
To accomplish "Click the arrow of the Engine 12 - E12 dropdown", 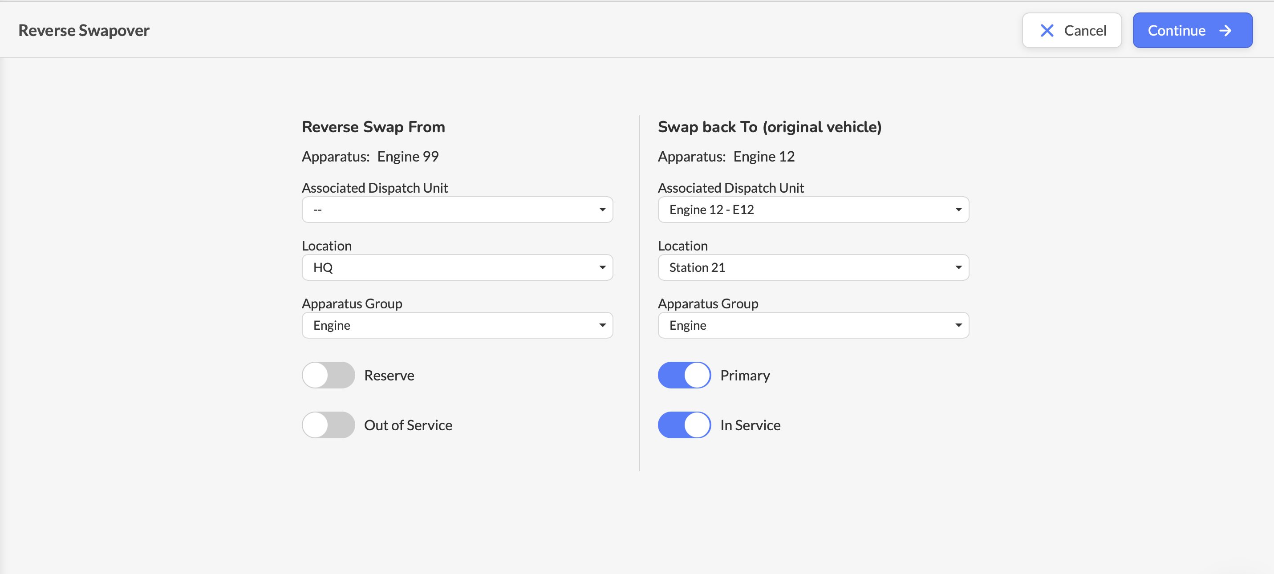I will [x=958, y=210].
